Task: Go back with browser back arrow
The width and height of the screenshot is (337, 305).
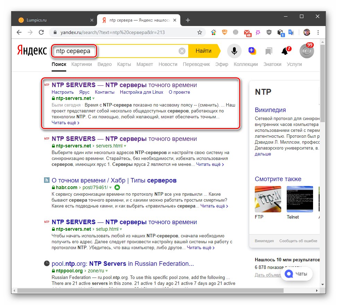Action: (x=19, y=32)
